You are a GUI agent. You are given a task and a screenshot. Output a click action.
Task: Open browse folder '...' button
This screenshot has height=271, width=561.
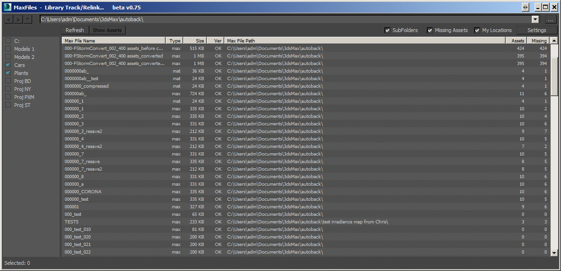(550, 20)
